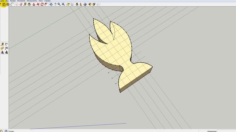Select the Eraser tool
Viewport: 236px width, 132px height.
click(x=21, y=4)
